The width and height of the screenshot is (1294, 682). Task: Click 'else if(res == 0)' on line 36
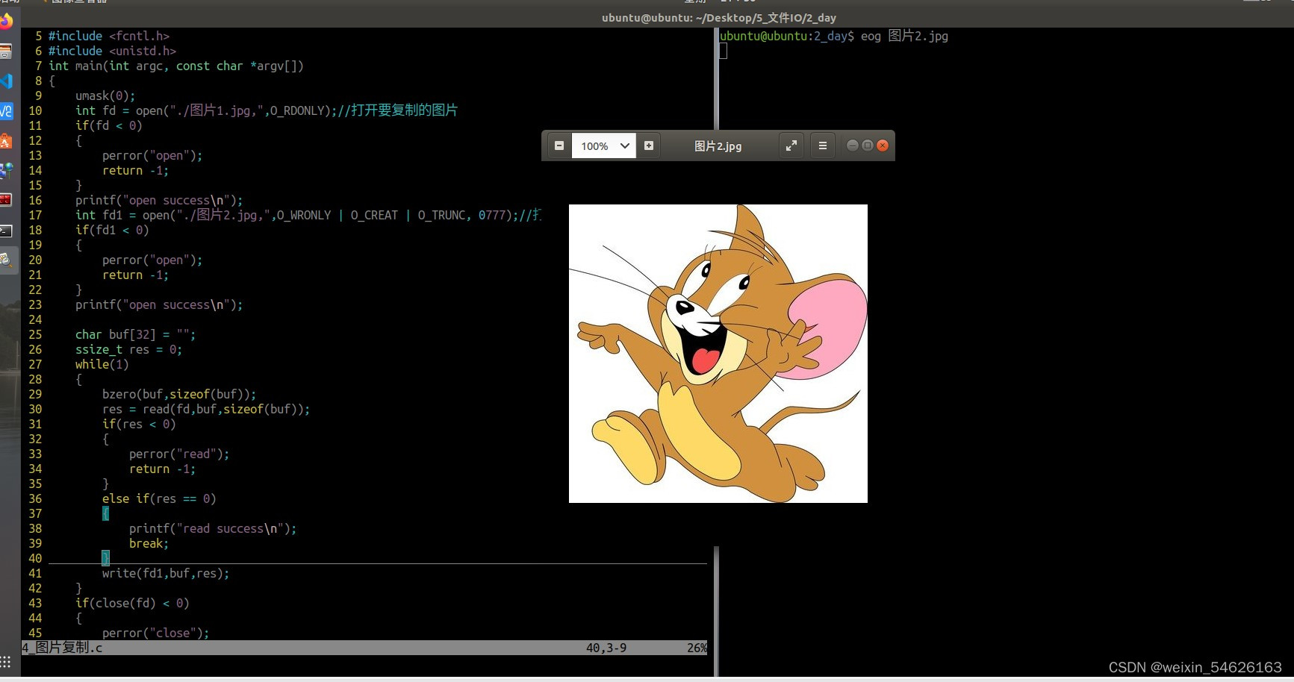159,498
